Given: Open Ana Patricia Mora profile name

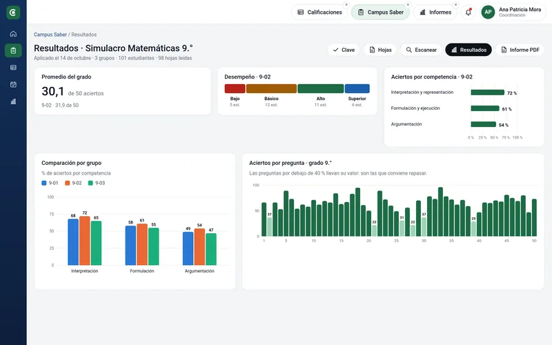Looking at the screenshot, I should (x=520, y=10).
